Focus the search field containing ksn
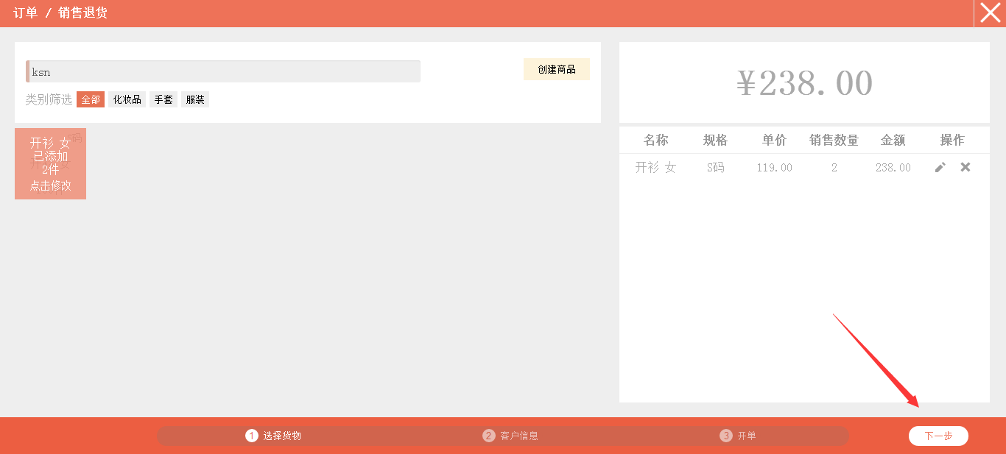This screenshot has height=454, width=1006. [223, 71]
